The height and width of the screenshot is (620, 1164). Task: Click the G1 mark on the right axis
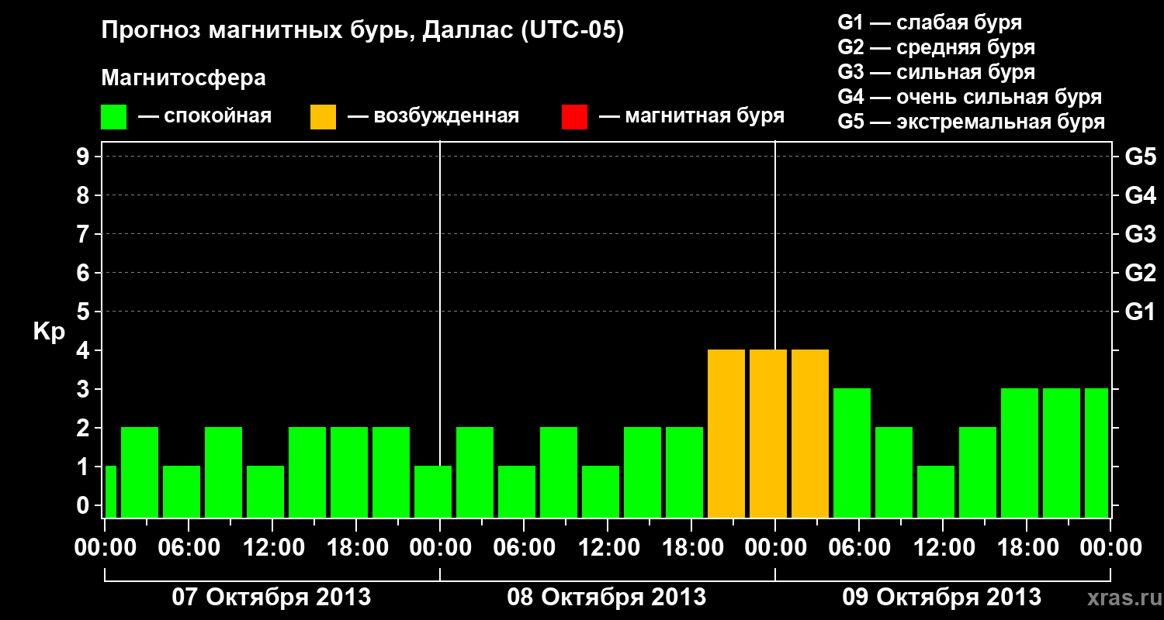(1140, 312)
